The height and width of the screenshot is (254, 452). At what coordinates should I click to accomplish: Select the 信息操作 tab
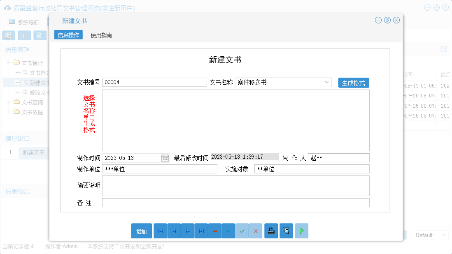(68, 35)
